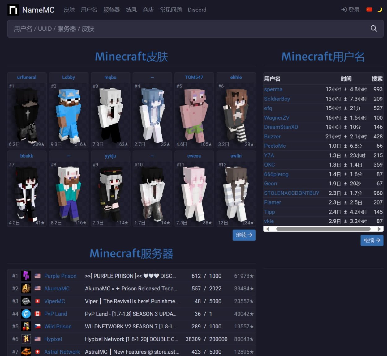The height and width of the screenshot is (356, 387).
Task: Open the Minecraft服务器 heading link
Action: click(x=131, y=254)
